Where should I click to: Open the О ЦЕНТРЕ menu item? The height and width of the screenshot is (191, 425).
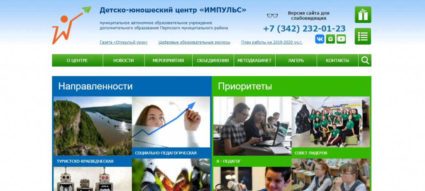(x=77, y=60)
